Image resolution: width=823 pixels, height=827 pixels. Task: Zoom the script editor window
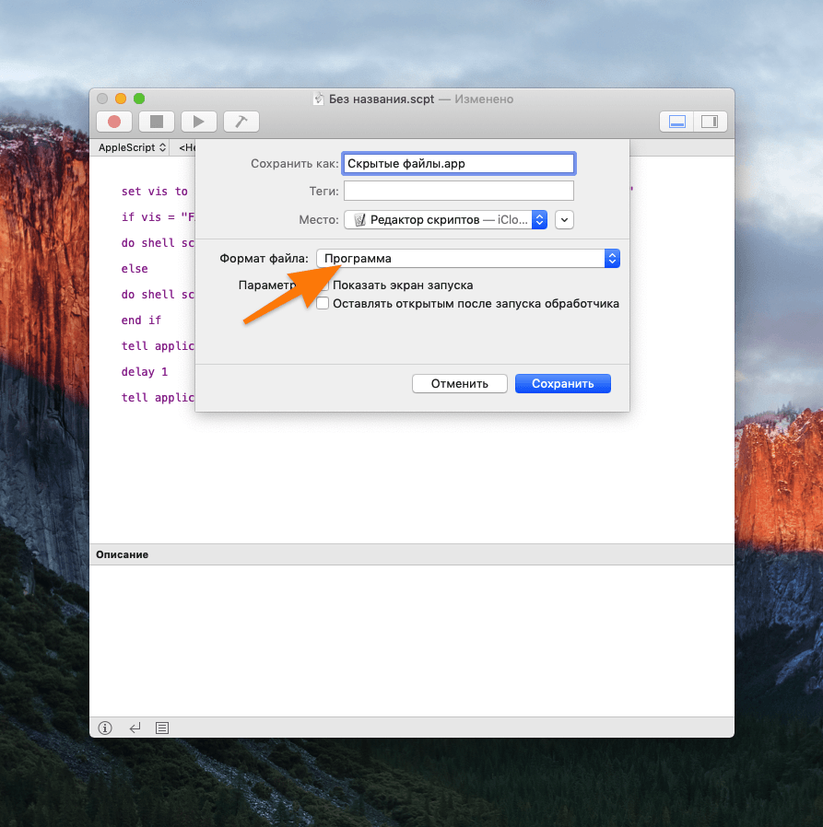click(x=139, y=99)
